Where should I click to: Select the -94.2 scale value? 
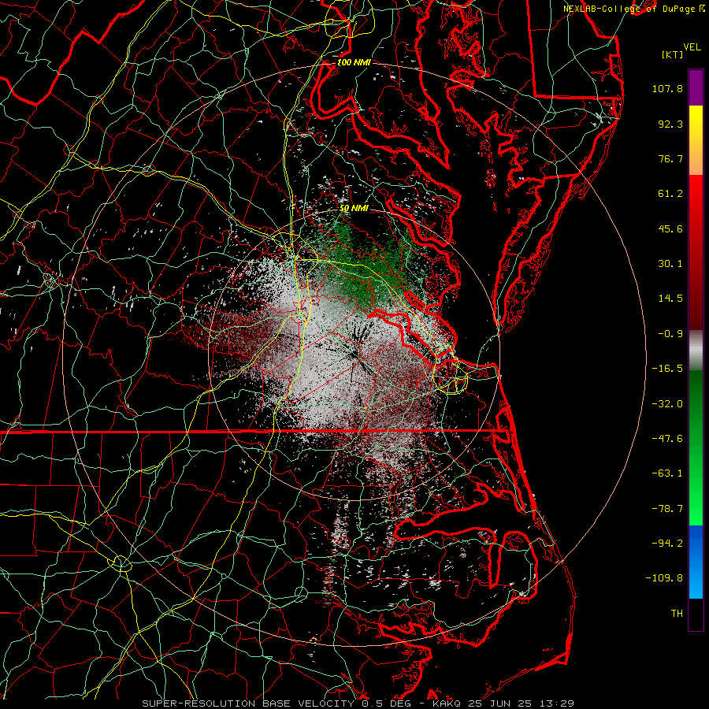pyautogui.click(x=667, y=543)
